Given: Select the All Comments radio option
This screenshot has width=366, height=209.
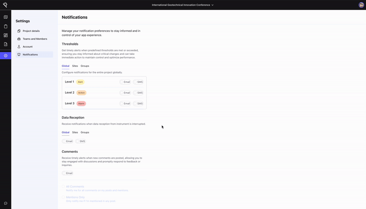Looking at the screenshot, I should coord(63,187).
